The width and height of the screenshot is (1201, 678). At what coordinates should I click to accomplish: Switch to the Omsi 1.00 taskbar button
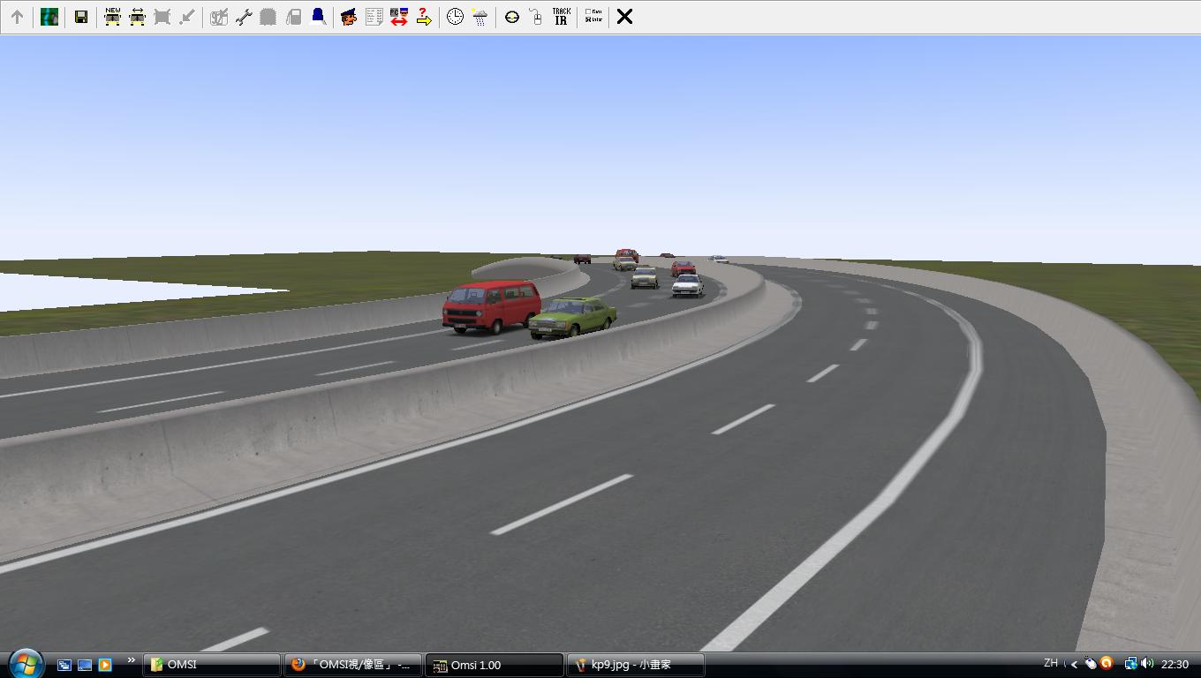(x=494, y=665)
